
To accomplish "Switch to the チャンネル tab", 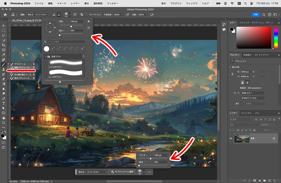I will point(246,113).
